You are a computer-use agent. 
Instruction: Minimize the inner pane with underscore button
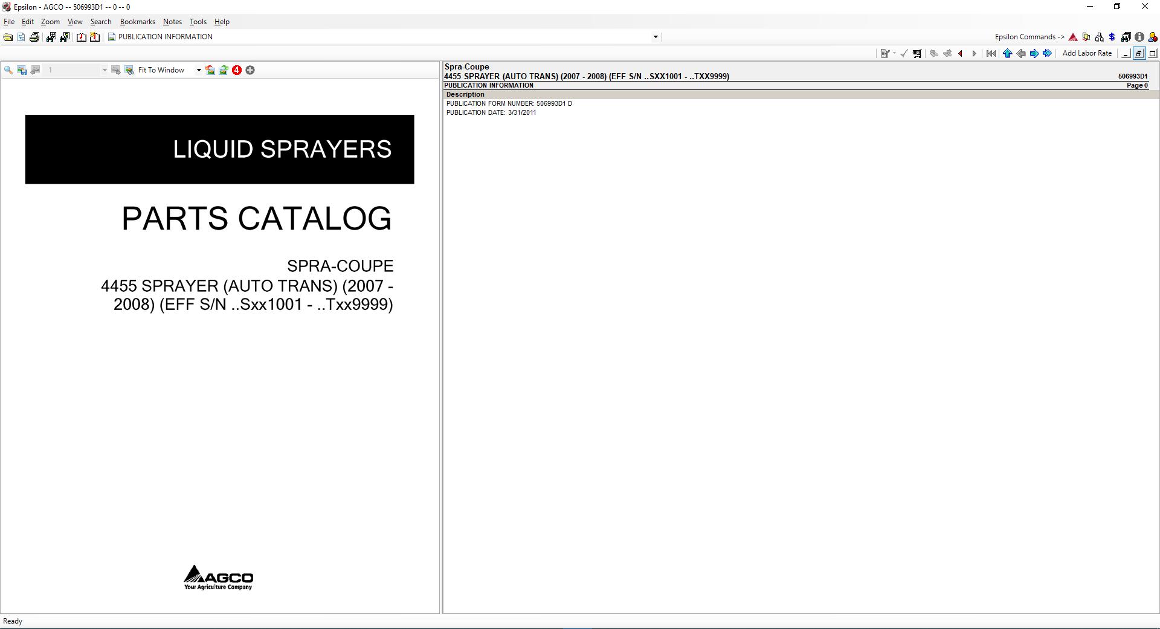1126,53
